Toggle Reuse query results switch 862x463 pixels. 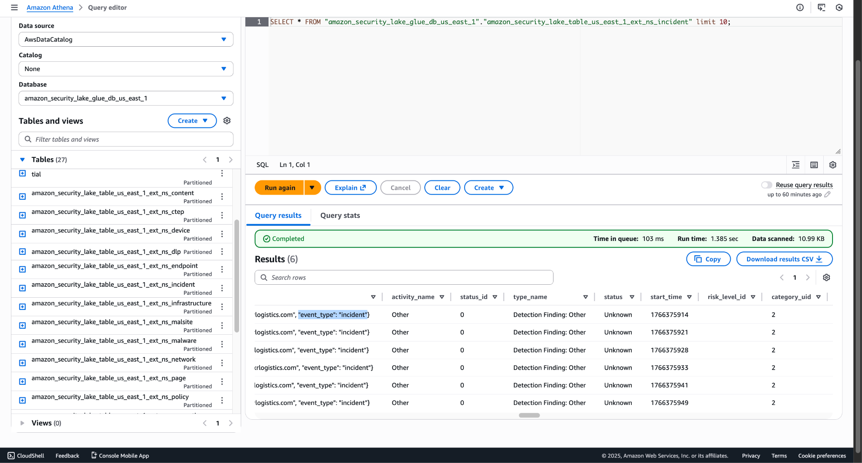pyautogui.click(x=766, y=185)
